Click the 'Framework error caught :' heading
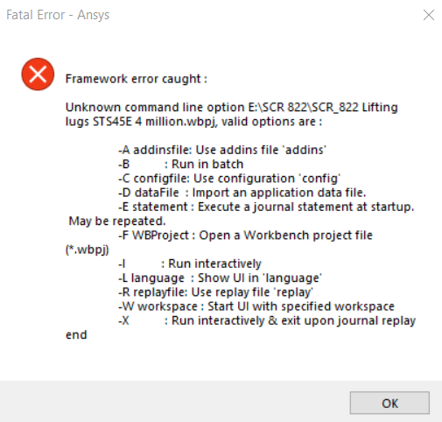This screenshot has width=442, height=422. tap(137, 79)
